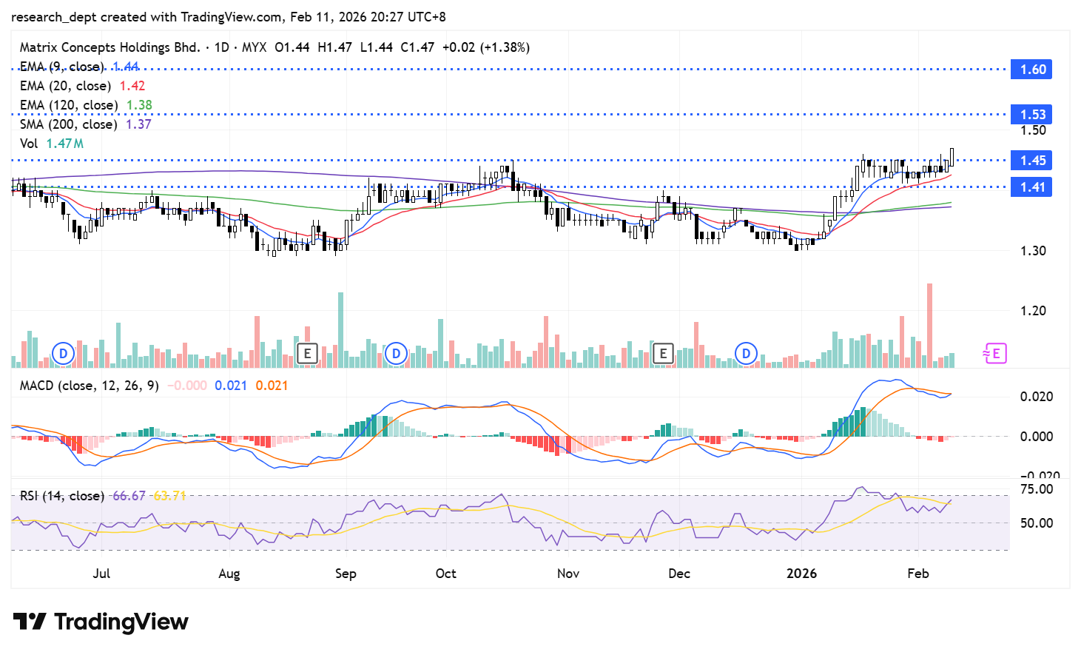
Task: Select the EMA (9, close) indicator legend
Action: tap(62, 67)
